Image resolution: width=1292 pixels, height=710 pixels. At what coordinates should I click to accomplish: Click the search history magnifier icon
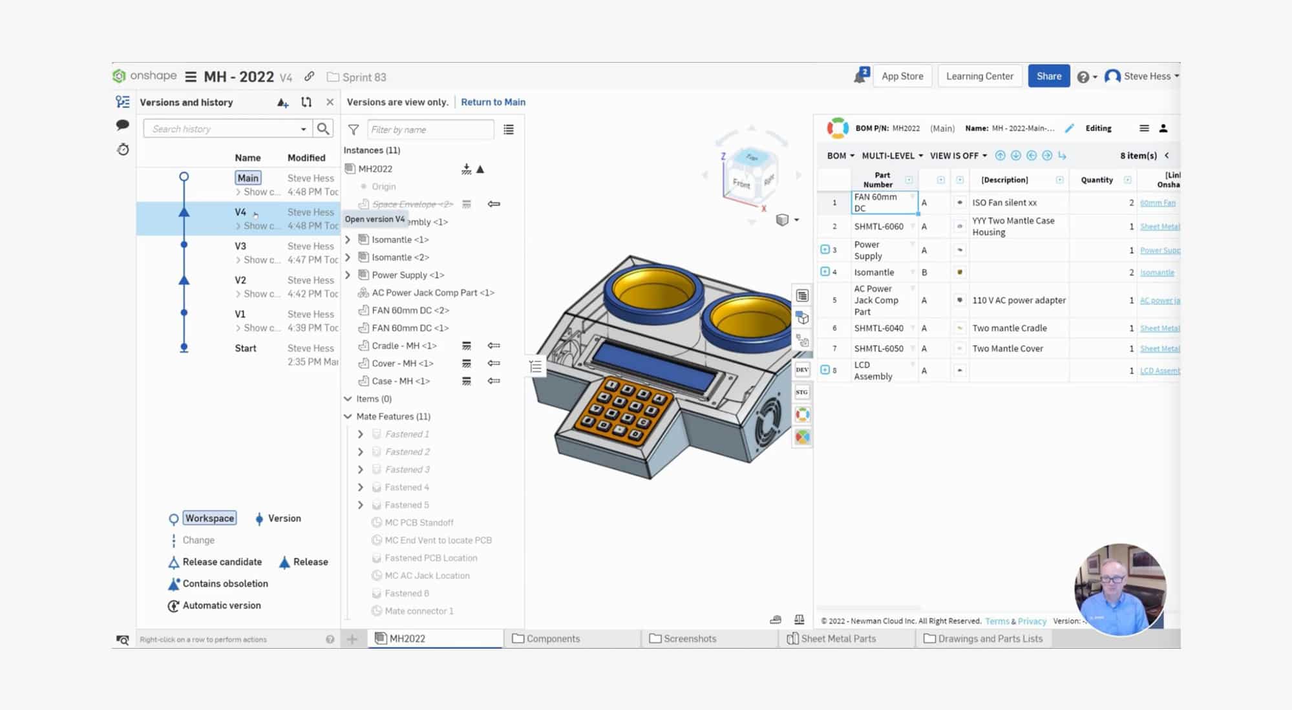(x=323, y=129)
